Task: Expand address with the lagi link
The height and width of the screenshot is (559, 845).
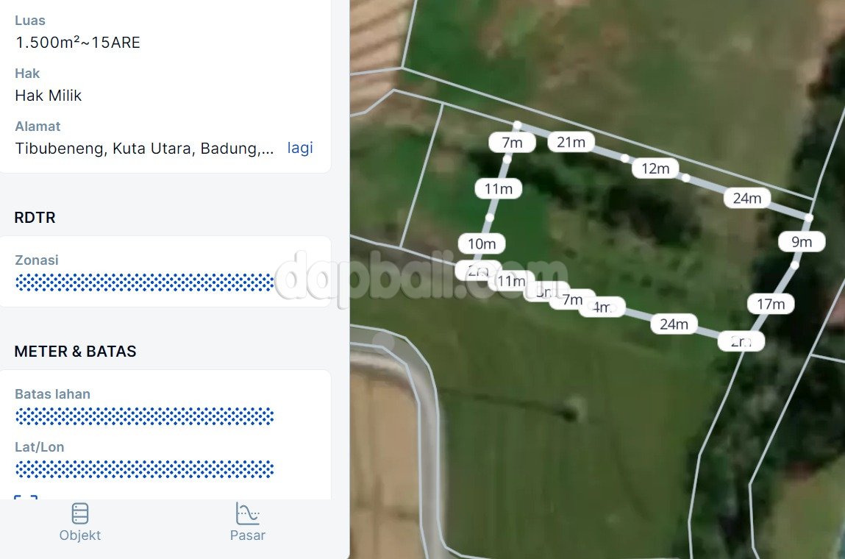Action: pyautogui.click(x=300, y=148)
